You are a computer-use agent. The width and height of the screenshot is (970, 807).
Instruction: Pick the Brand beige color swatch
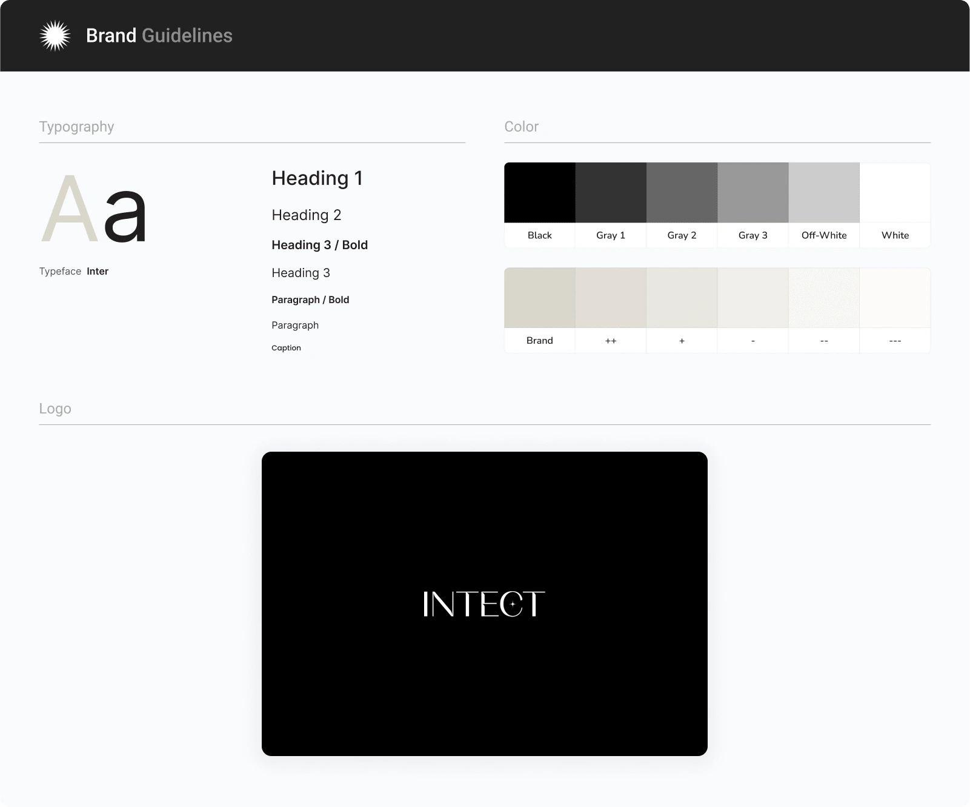540,298
